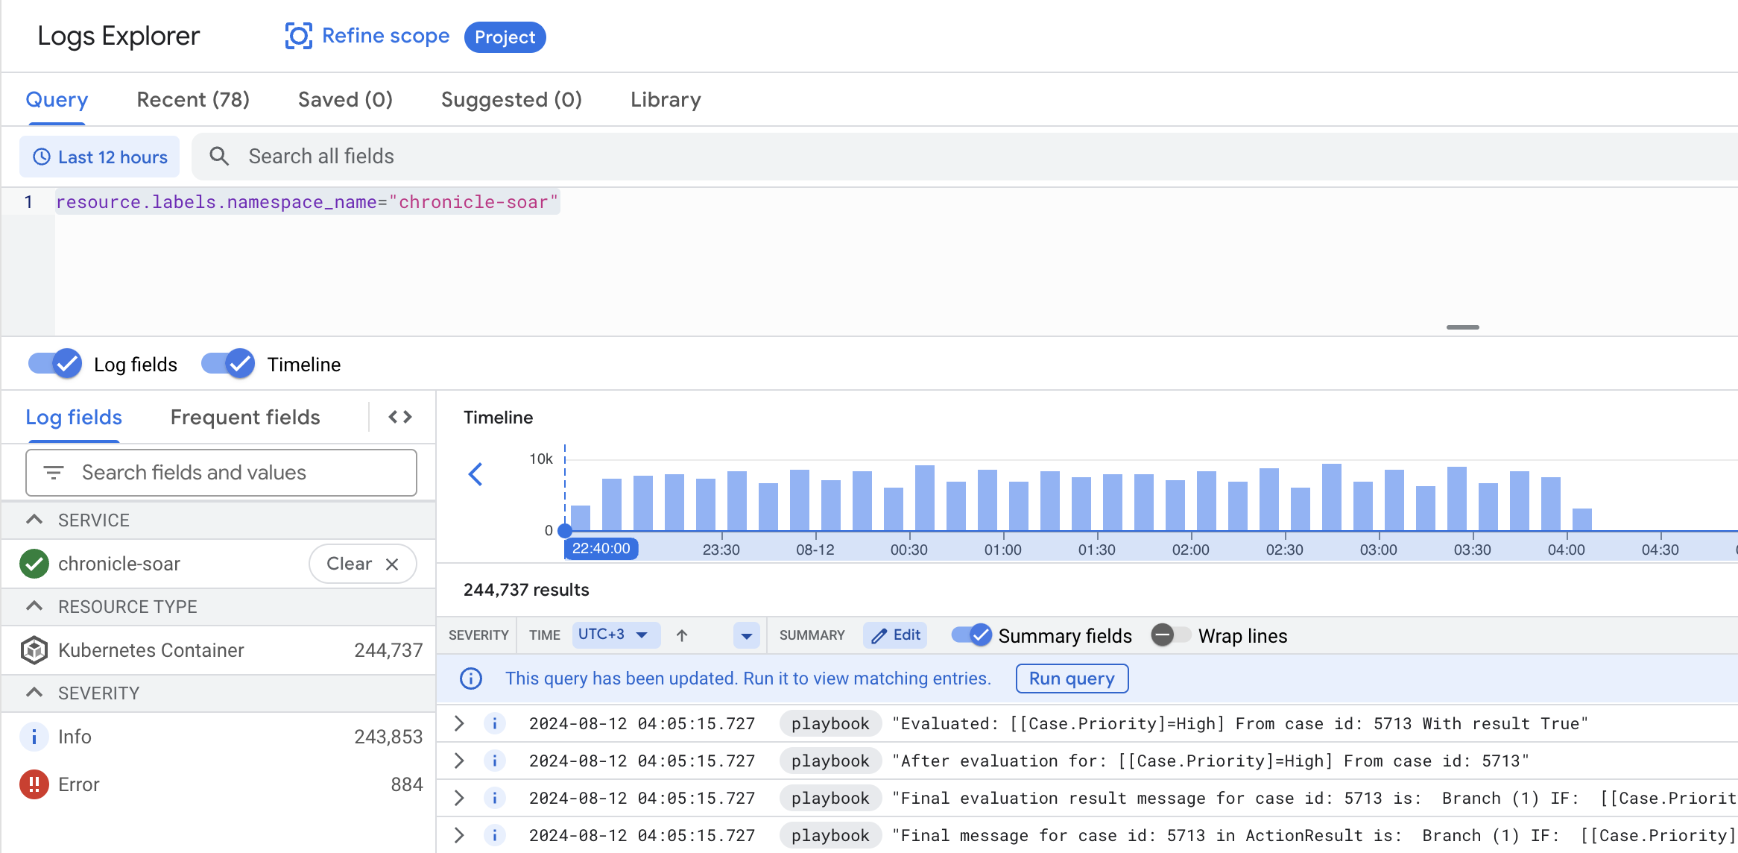Click the timeline left navigation arrow icon
The width and height of the screenshot is (1738, 853).
(475, 476)
